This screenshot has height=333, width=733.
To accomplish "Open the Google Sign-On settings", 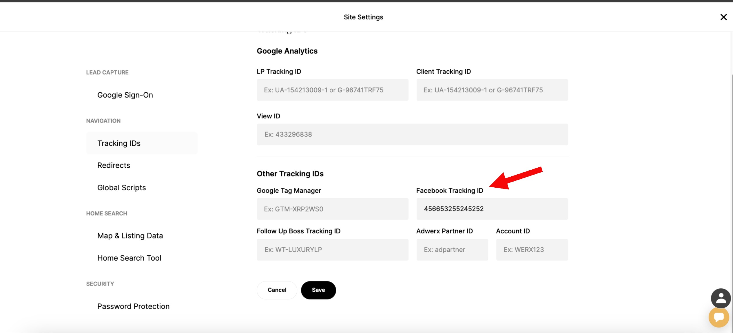I will point(125,95).
